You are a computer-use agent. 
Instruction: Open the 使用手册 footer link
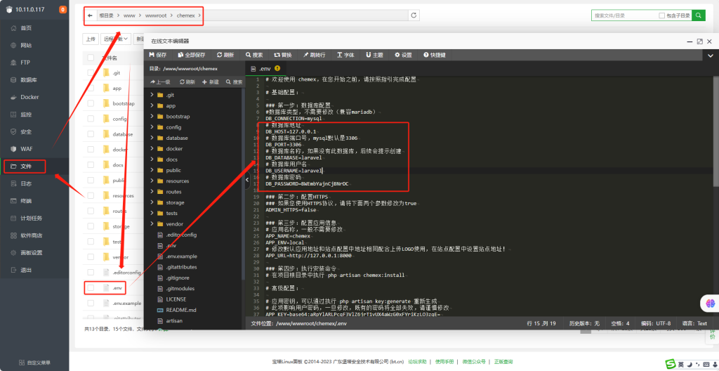[444, 362]
